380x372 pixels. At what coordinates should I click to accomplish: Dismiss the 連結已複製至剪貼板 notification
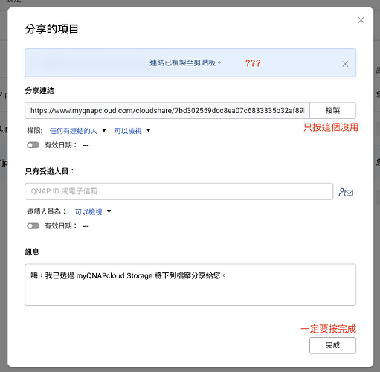pos(345,64)
